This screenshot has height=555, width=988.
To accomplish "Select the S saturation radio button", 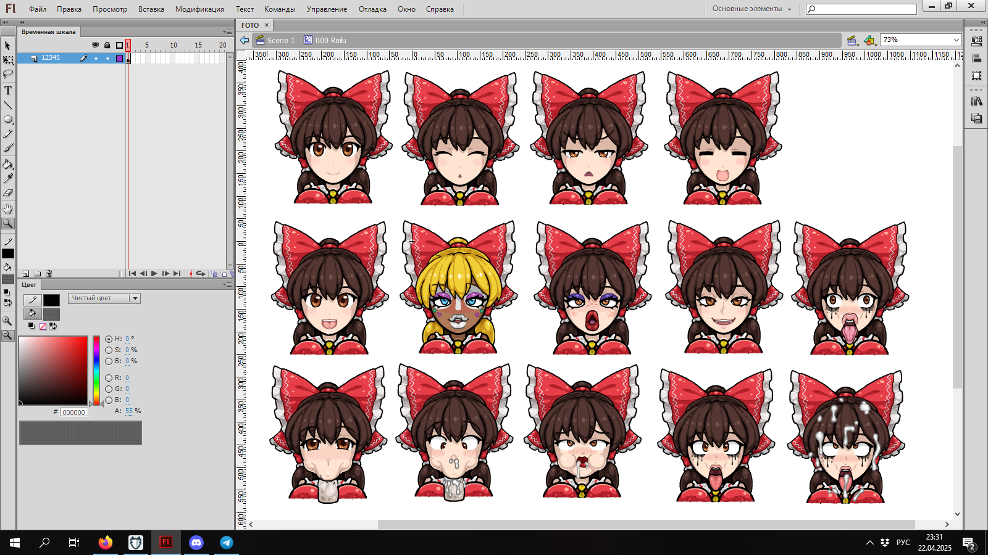I will coord(109,350).
